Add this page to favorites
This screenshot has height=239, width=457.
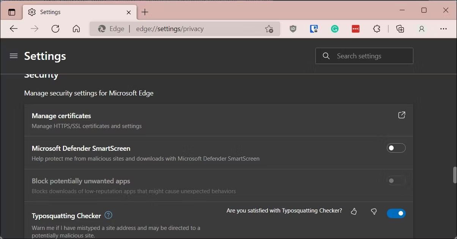point(269,28)
